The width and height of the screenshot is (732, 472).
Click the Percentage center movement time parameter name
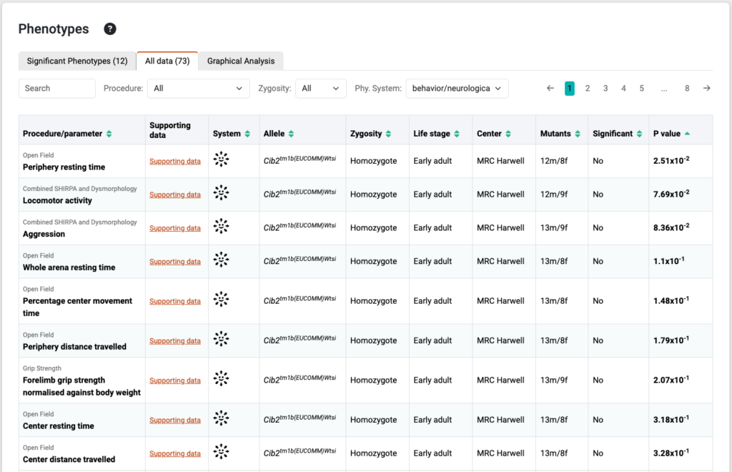coord(77,308)
